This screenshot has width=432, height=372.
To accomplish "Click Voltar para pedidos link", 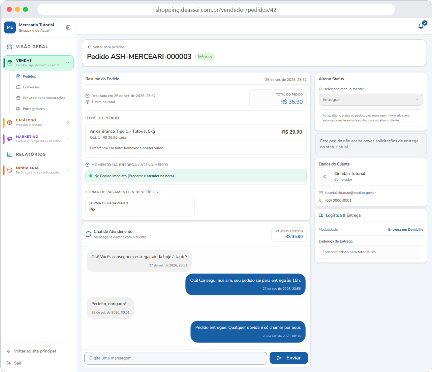I will (x=106, y=47).
